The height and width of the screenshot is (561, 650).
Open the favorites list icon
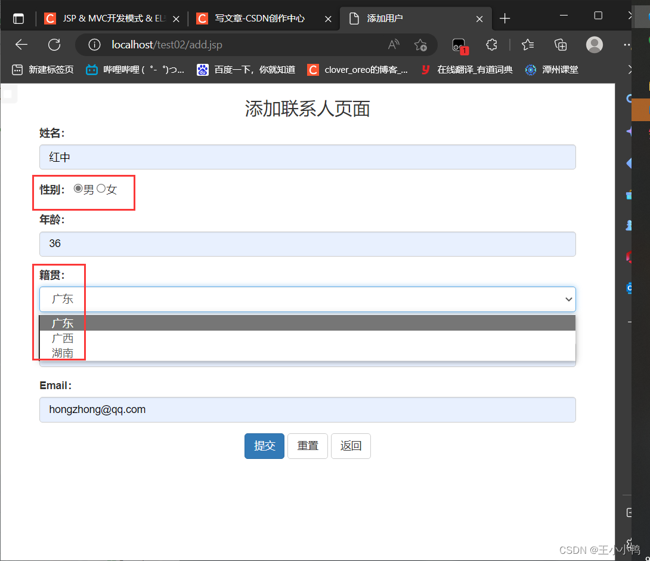click(x=527, y=44)
